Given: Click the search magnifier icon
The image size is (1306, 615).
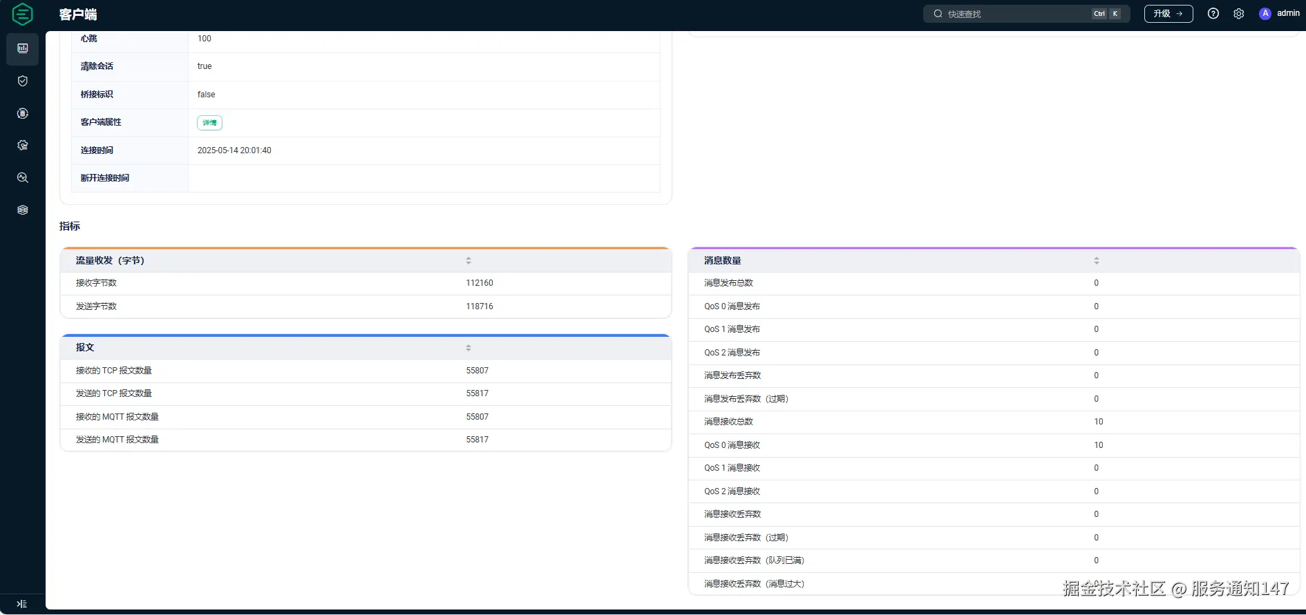Looking at the screenshot, I should [938, 14].
